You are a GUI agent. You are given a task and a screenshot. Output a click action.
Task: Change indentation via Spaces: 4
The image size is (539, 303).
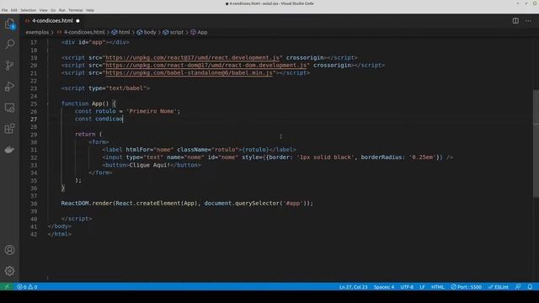384,287
